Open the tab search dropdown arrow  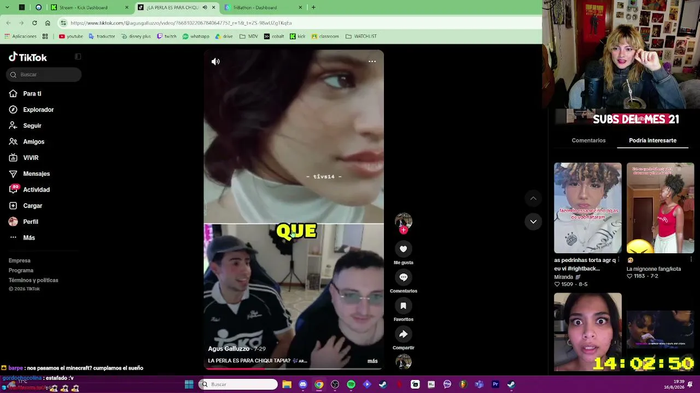8,8
